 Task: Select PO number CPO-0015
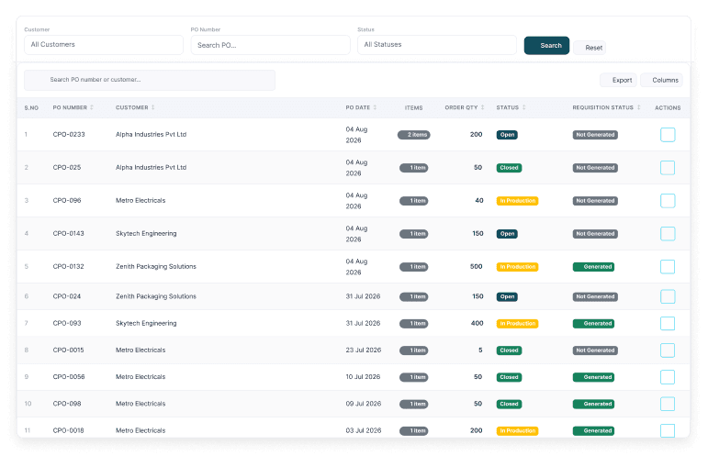[68, 350]
